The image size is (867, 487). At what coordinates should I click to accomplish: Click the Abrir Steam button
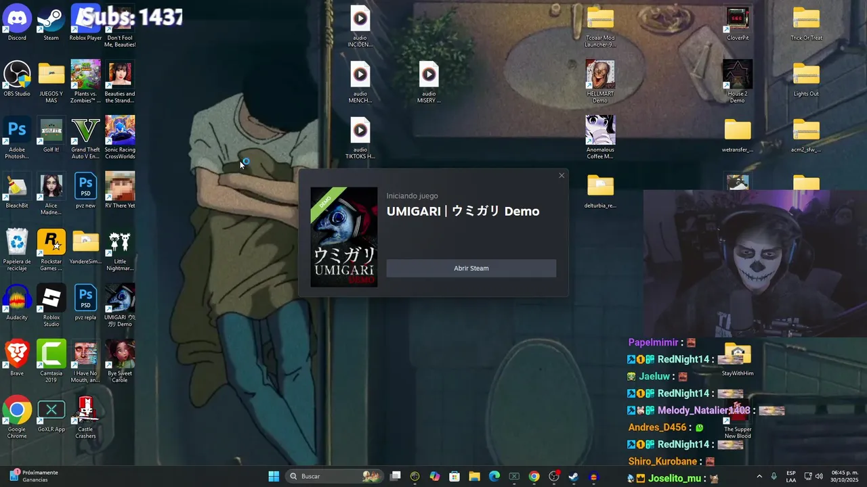click(x=471, y=269)
